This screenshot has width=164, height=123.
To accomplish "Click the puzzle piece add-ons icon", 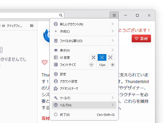I will tap(56, 88).
